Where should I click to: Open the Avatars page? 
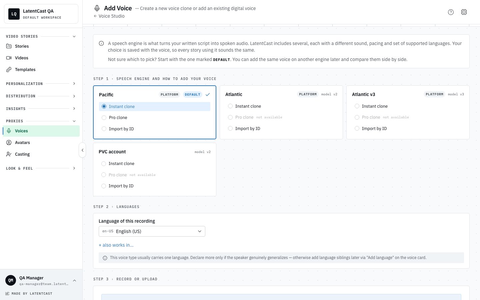coord(41,143)
